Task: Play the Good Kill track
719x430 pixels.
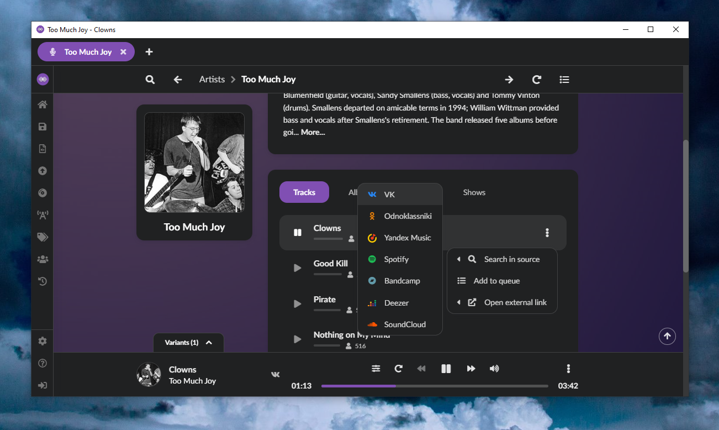Action: pos(298,268)
